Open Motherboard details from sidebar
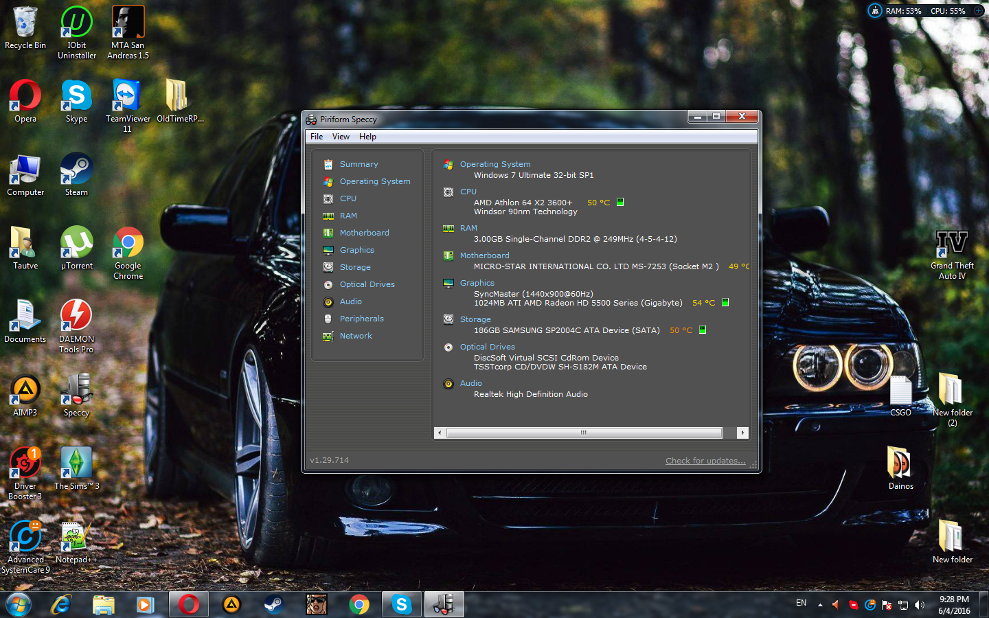This screenshot has height=618, width=989. coord(364,233)
